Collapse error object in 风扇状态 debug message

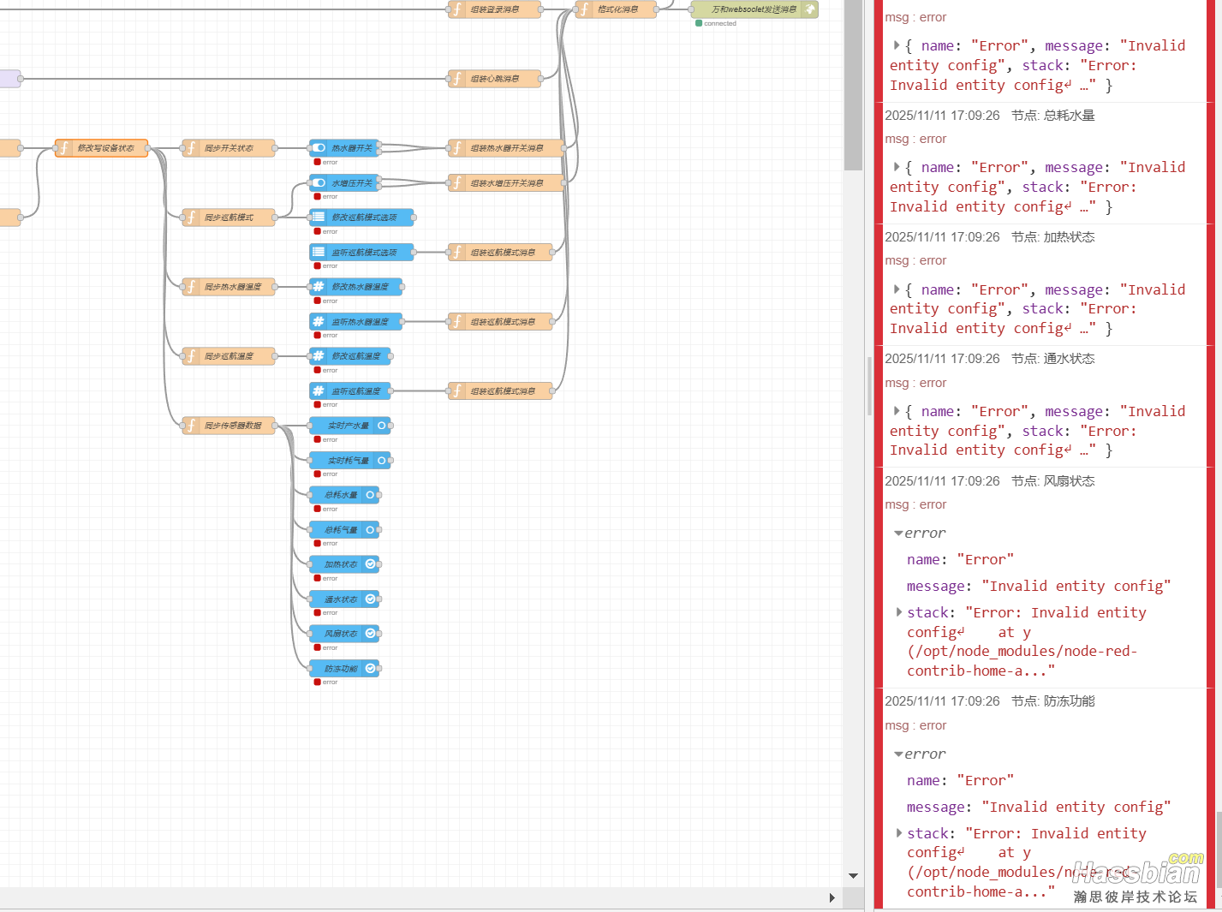(x=898, y=533)
